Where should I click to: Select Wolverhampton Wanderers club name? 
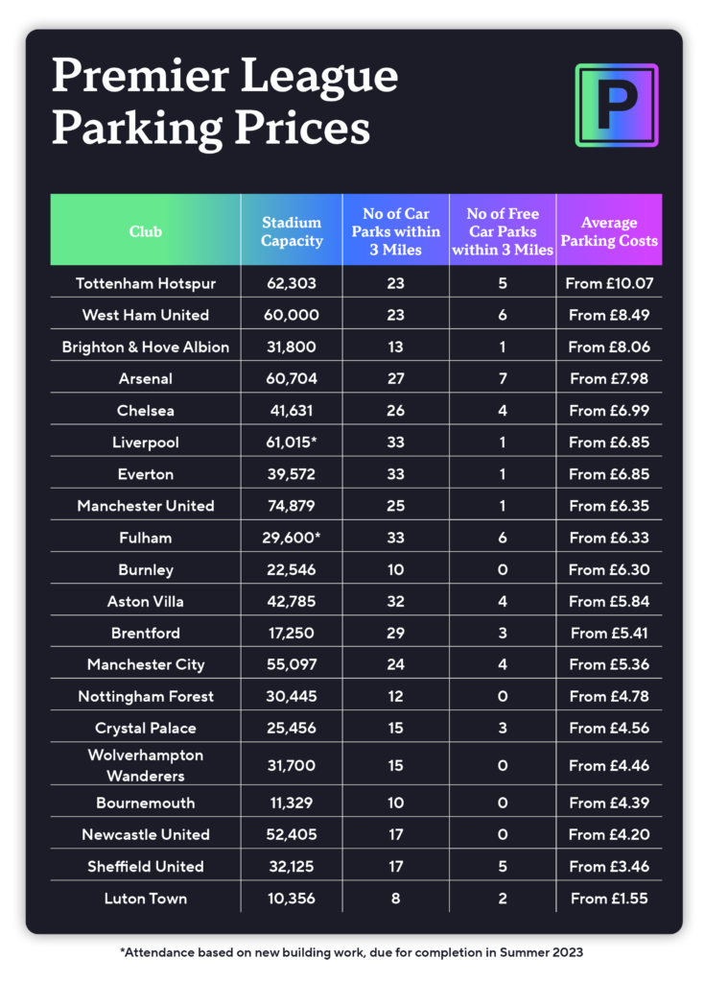146,765
